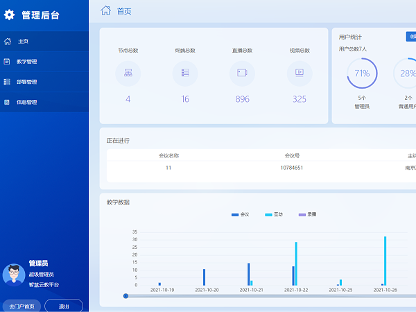Viewport: 416px width, 312px height.
Task: Click the 会议号 column header
Action: pos(292,156)
